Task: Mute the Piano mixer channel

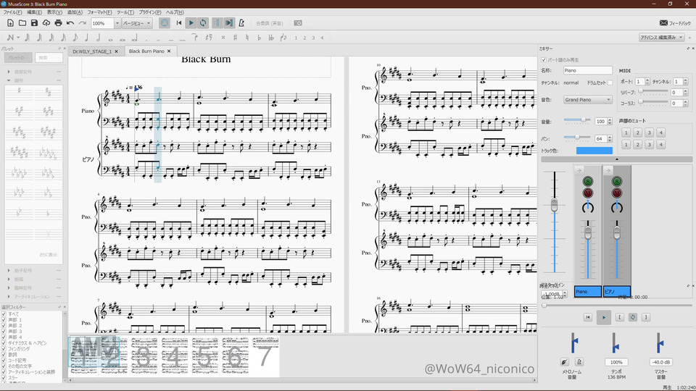Action: [588, 193]
